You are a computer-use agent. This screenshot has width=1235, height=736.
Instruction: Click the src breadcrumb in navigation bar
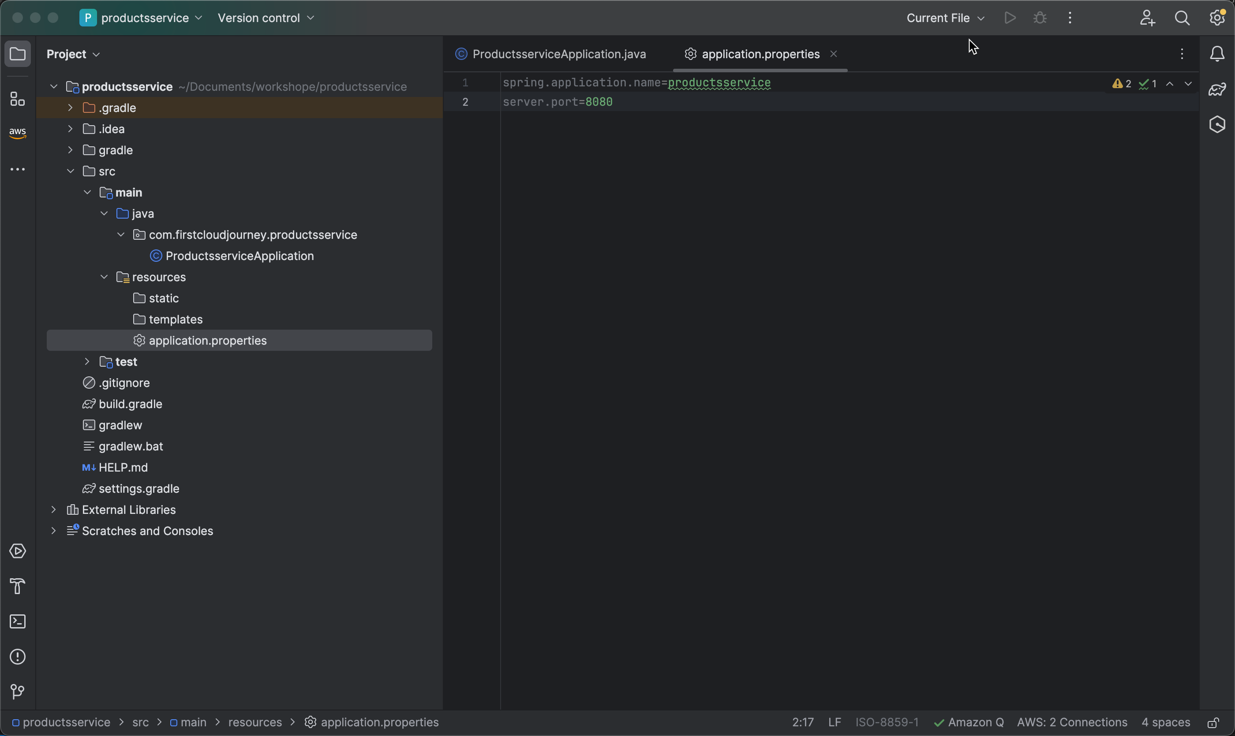click(140, 723)
